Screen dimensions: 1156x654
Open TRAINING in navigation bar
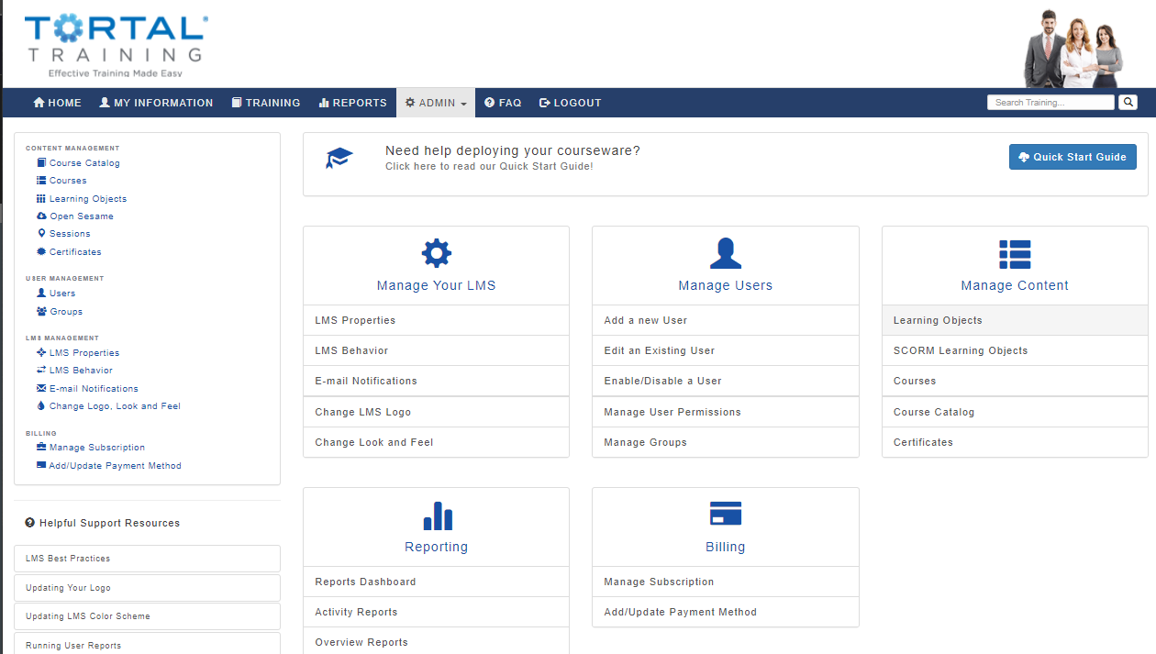[266, 103]
